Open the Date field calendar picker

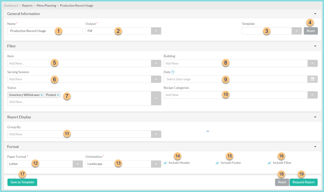[x=313, y=79]
